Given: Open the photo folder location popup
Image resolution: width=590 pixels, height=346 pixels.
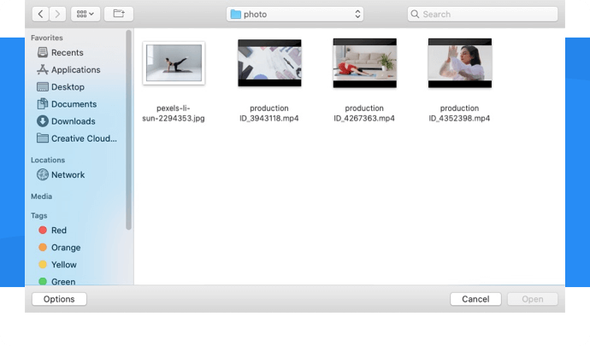Looking at the screenshot, I should (295, 15).
